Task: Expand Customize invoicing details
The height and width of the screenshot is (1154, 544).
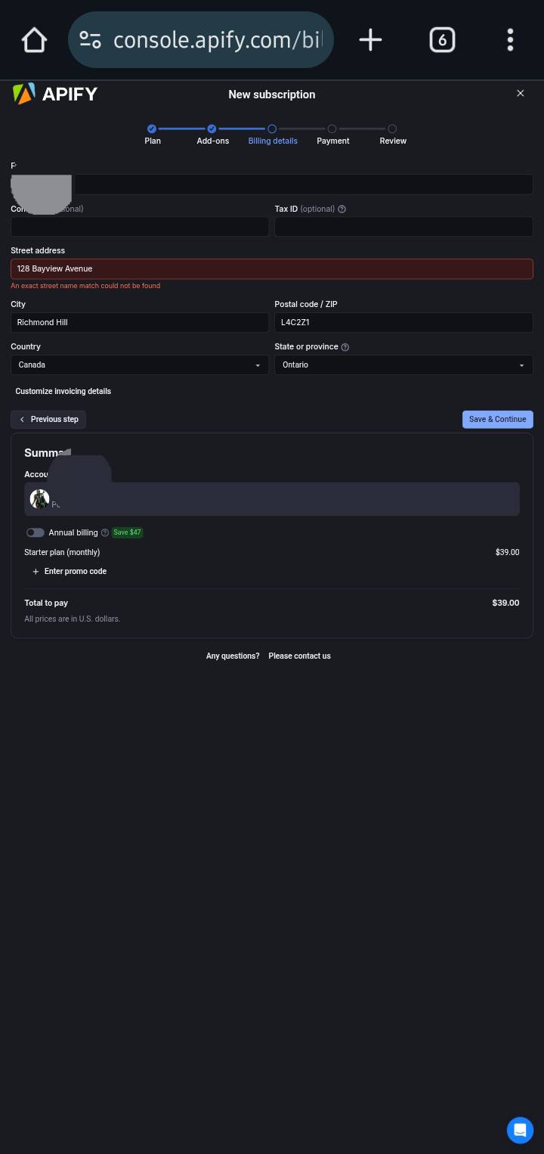Action: coord(63,391)
